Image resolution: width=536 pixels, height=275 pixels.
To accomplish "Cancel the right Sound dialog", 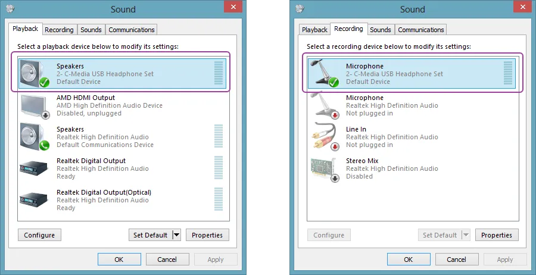I will [457, 260].
